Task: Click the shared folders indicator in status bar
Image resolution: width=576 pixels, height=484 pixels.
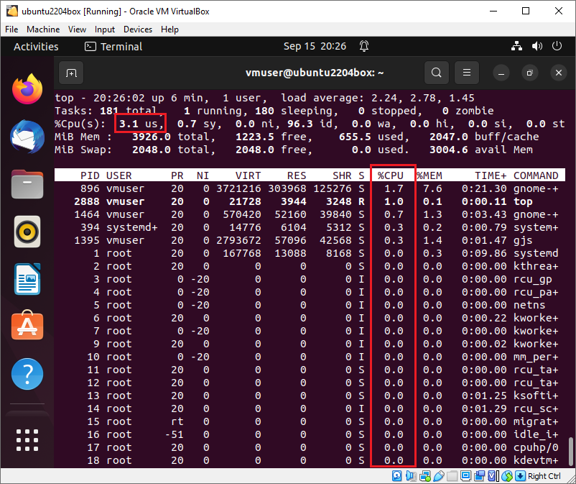Action: [x=452, y=476]
